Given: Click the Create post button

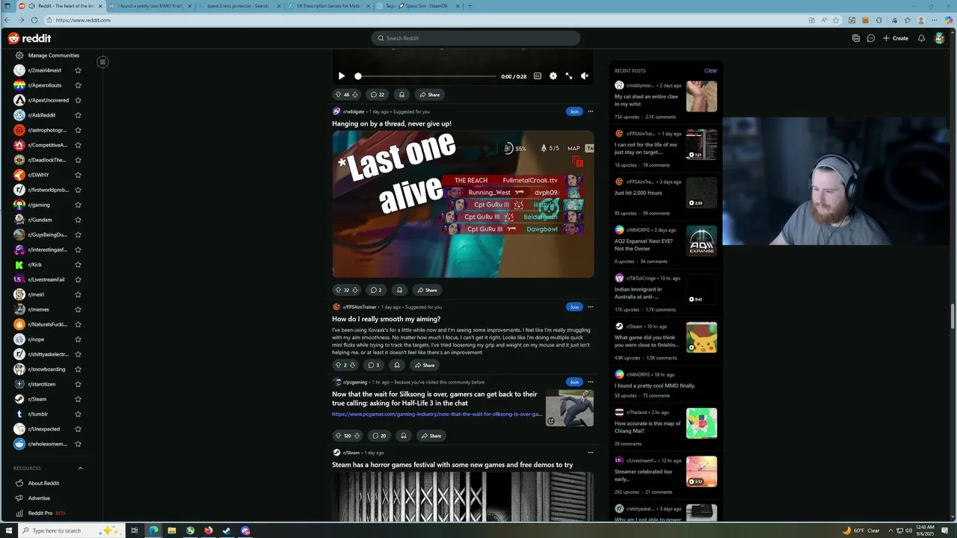Looking at the screenshot, I should click(x=896, y=38).
